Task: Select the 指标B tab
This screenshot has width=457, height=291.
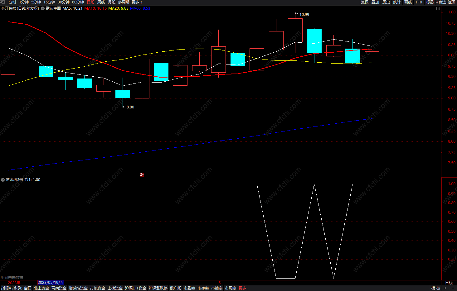Action: pyautogui.click(x=17, y=288)
